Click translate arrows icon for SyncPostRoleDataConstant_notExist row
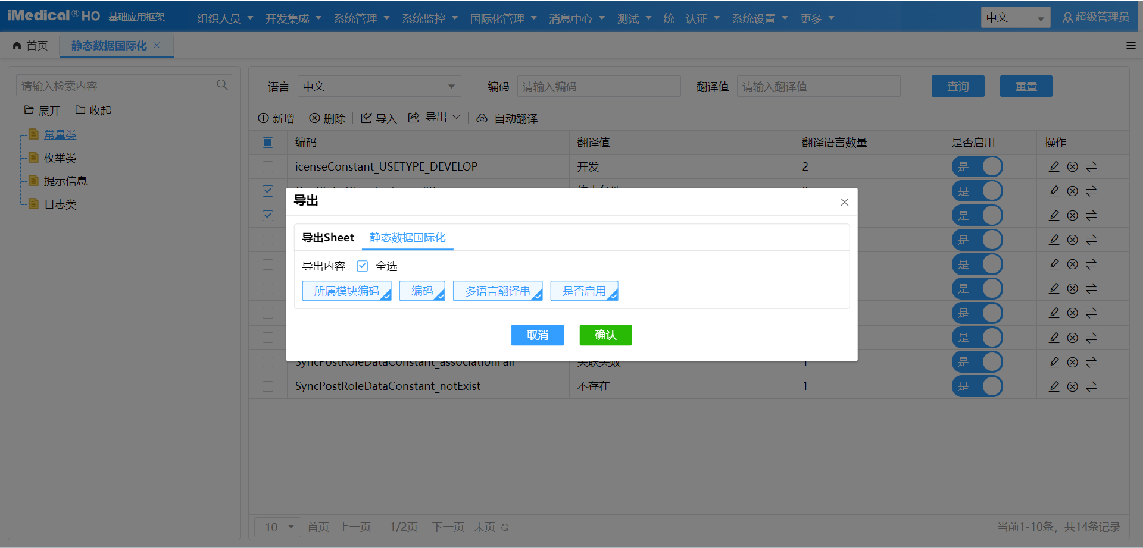Viewport: 1143px width, 548px height. [1091, 386]
